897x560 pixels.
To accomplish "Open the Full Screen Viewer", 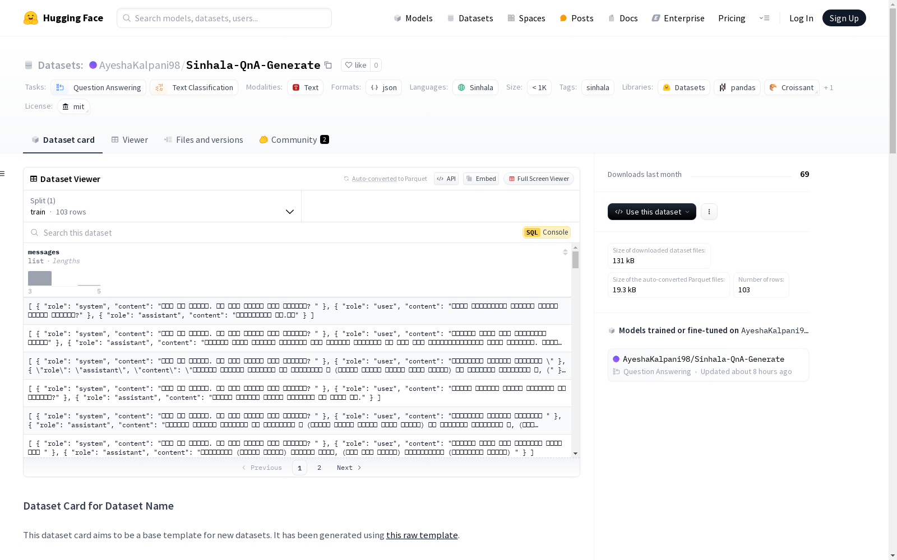I will click(x=539, y=179).
